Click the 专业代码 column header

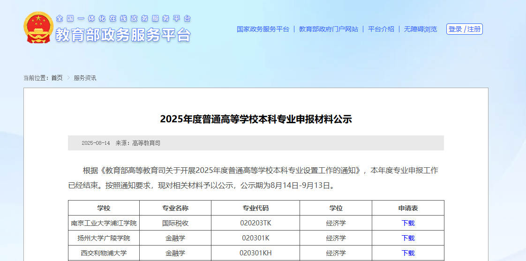point(255,208)
